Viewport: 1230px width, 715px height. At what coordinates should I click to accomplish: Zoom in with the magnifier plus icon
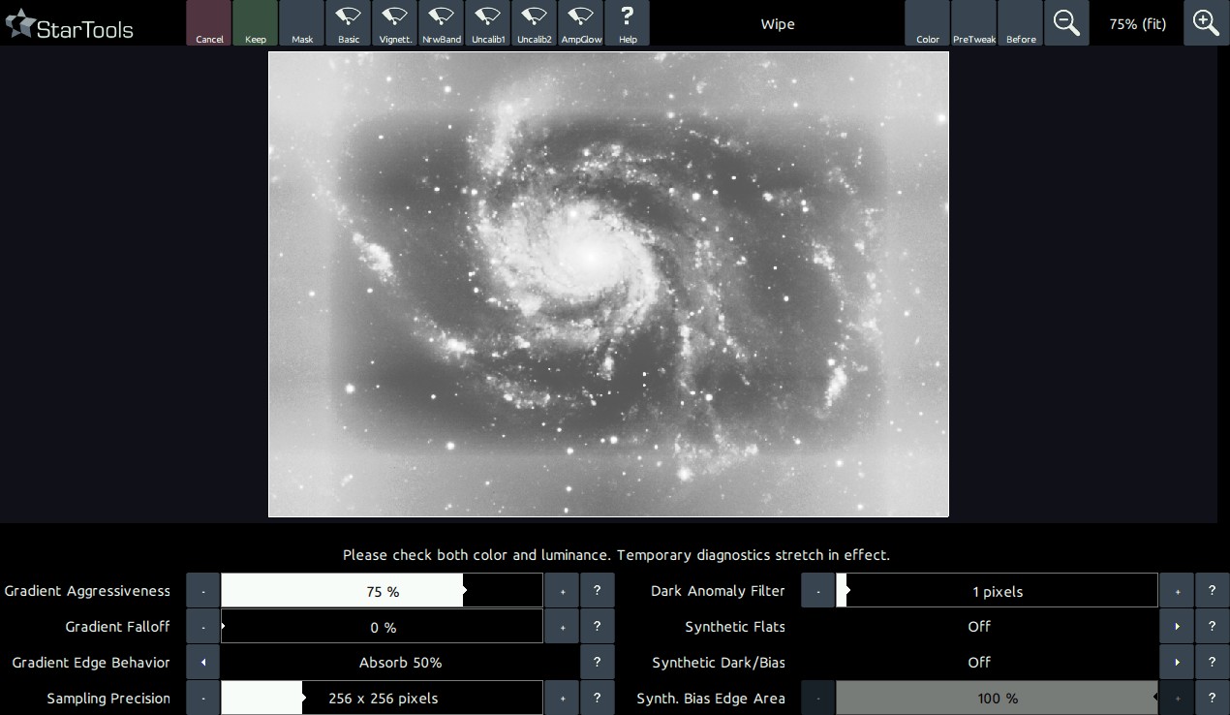click(1206, 23)
